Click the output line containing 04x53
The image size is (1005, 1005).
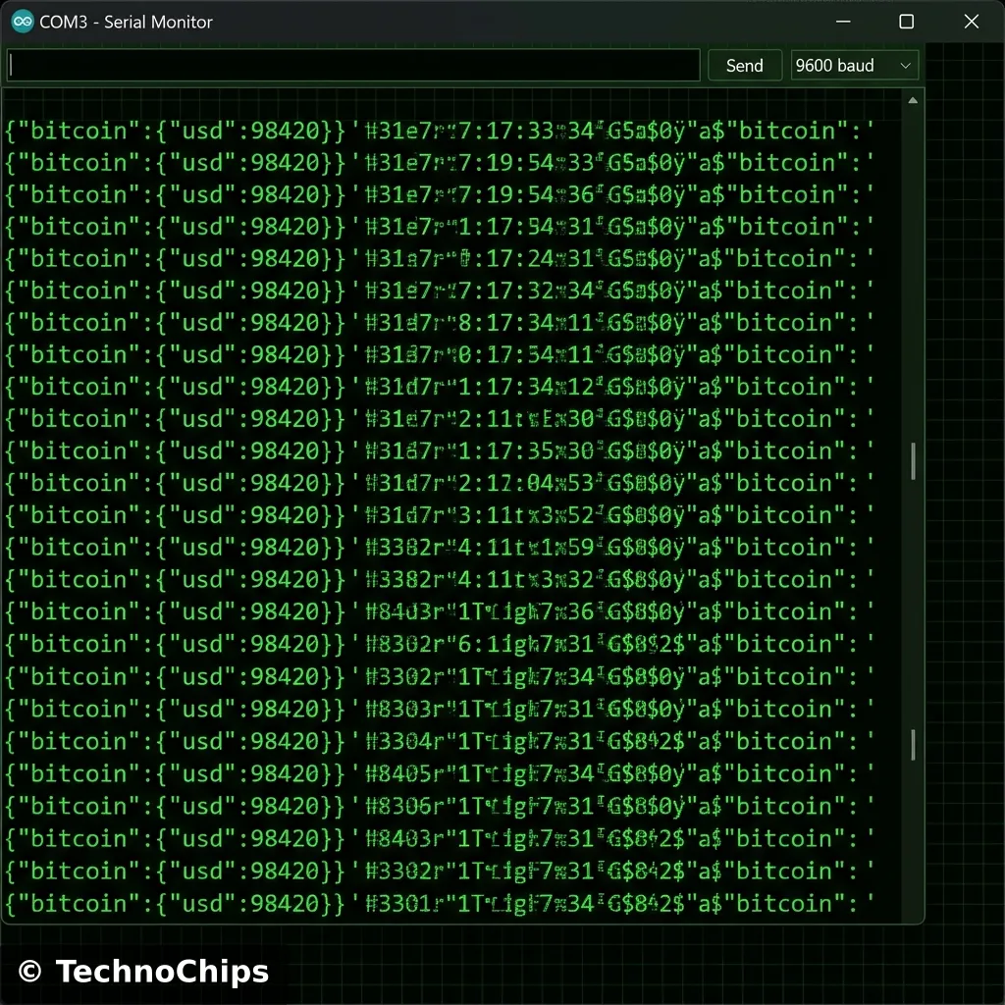(x=438, y=483)
